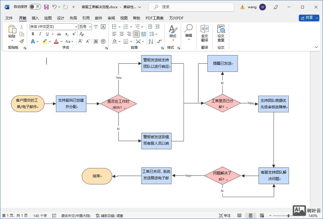Image resolution: width=323 pixels, height=219 pixels.
Task: Click the Clear Formatting eraser icon
Action: pyautogui.click(x=82, y=34)
